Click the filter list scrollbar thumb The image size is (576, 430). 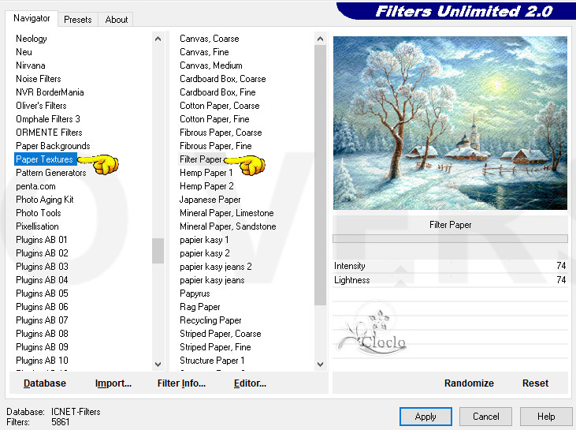(x=321, y=175)
